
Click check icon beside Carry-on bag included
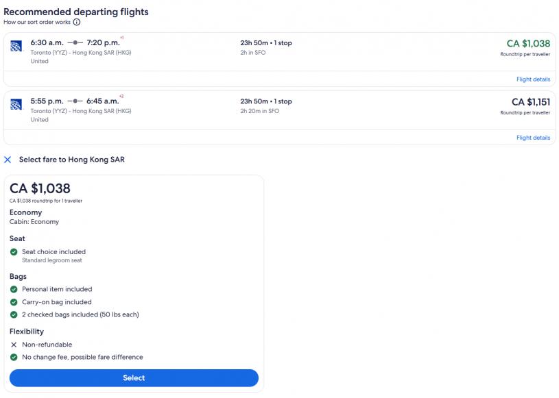click(14, 302)
